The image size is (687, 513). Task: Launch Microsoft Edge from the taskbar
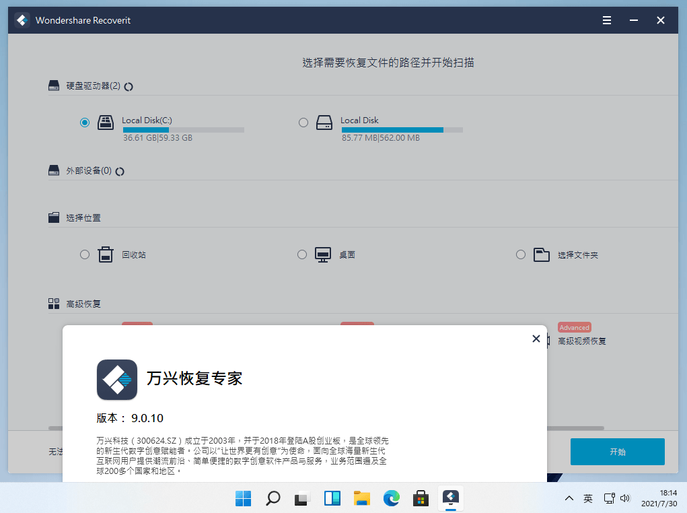pyautogui.click(x=391, y=499)
